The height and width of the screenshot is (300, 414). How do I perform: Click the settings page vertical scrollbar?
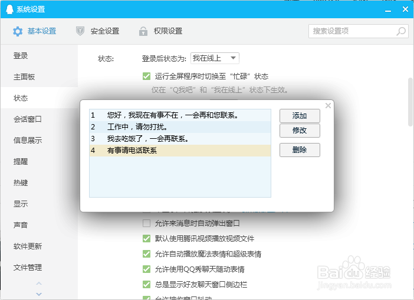tap(410, 102)
